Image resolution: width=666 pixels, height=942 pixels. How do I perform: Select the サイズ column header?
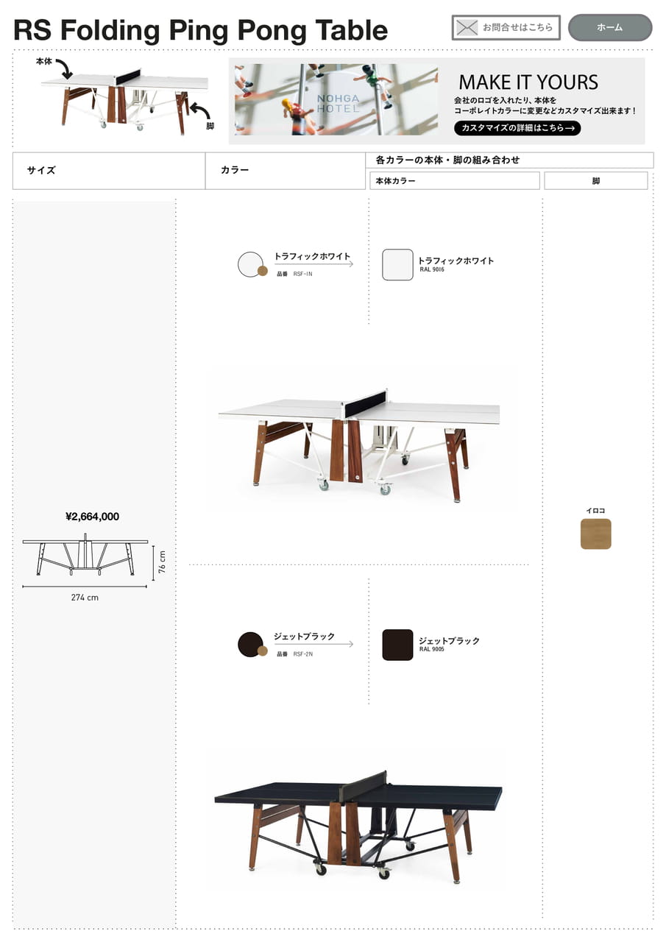pos(109,171)
